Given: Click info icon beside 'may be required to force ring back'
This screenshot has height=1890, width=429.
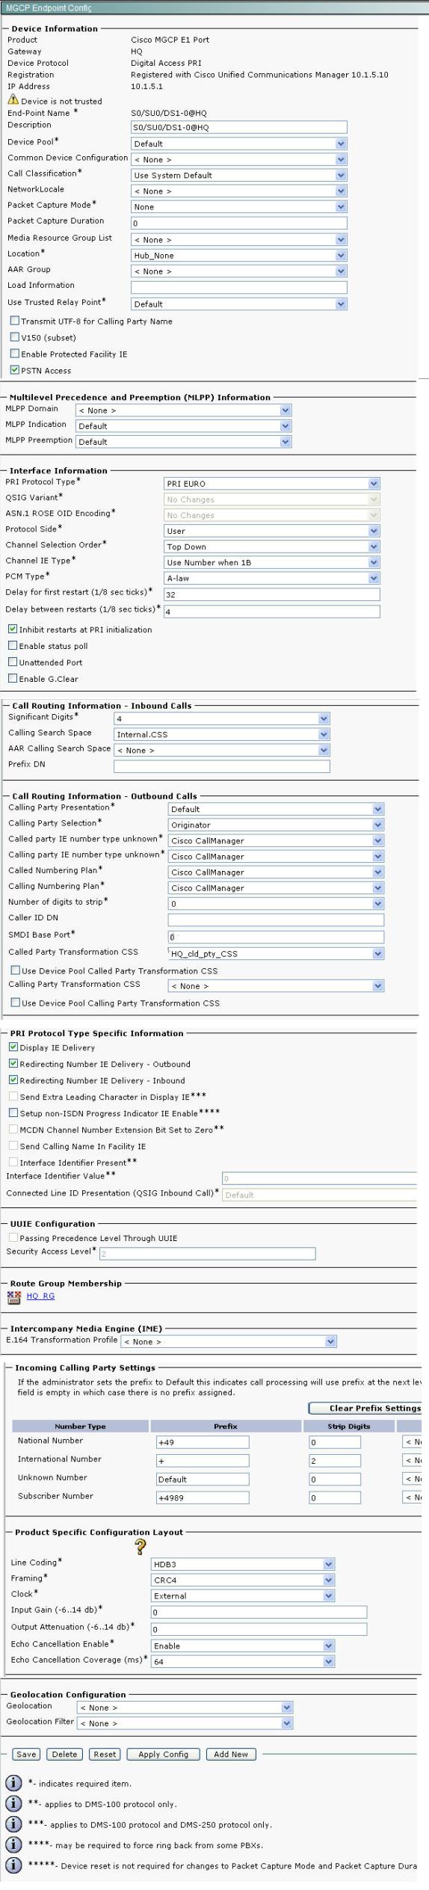Looking at the screenshot, I should [x=13, y=1844].
